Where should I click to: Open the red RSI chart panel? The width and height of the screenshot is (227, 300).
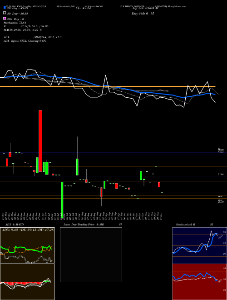pos(199,282)
